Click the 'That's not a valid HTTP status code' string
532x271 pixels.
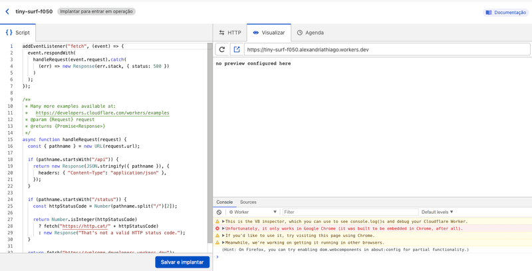point(128,232)
